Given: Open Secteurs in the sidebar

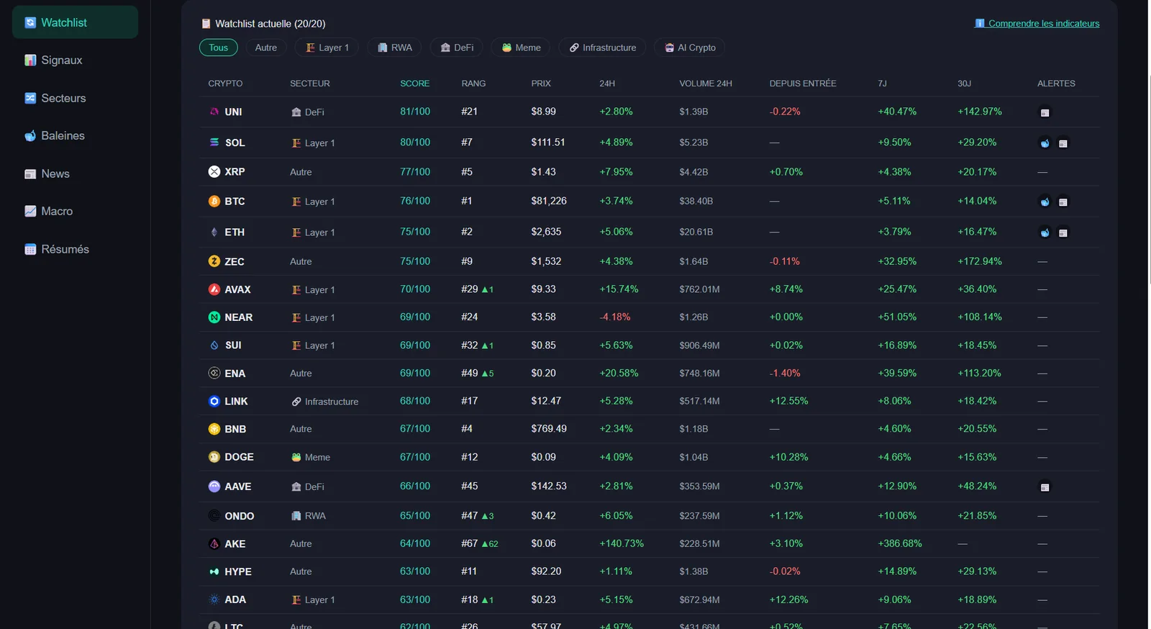Looking at the screenshot, I should pyautogui.click(x=75, y=98).
